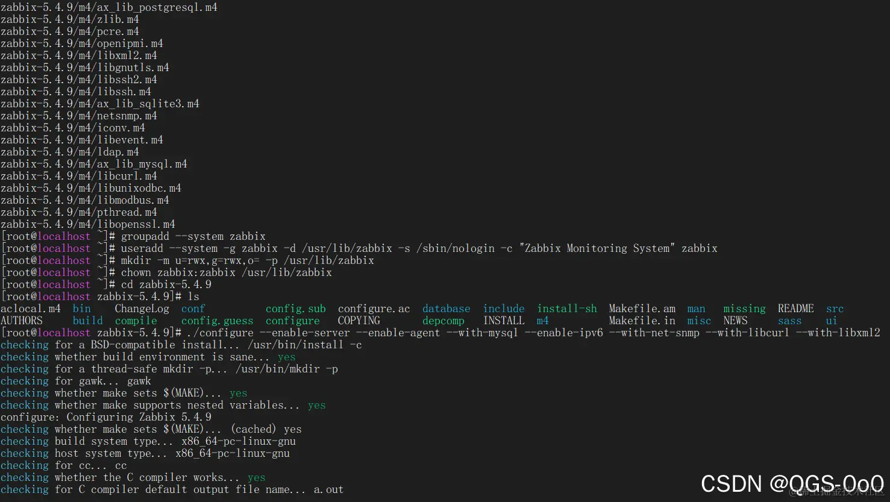Click the 'conf' directory name
The image size is (890, 502).
[193, 309]
